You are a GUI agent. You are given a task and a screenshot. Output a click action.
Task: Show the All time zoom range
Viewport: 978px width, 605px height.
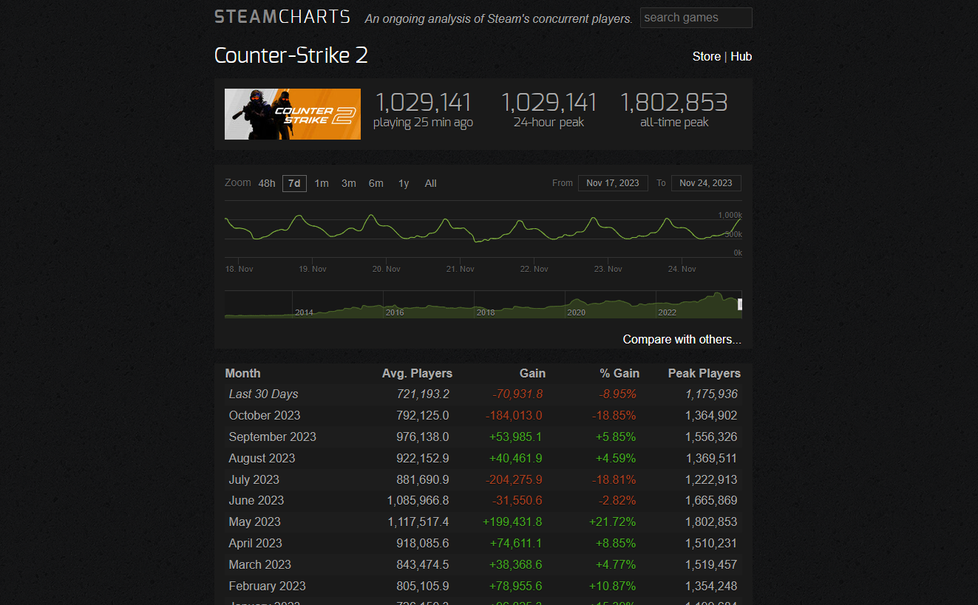tap(430, 183)
